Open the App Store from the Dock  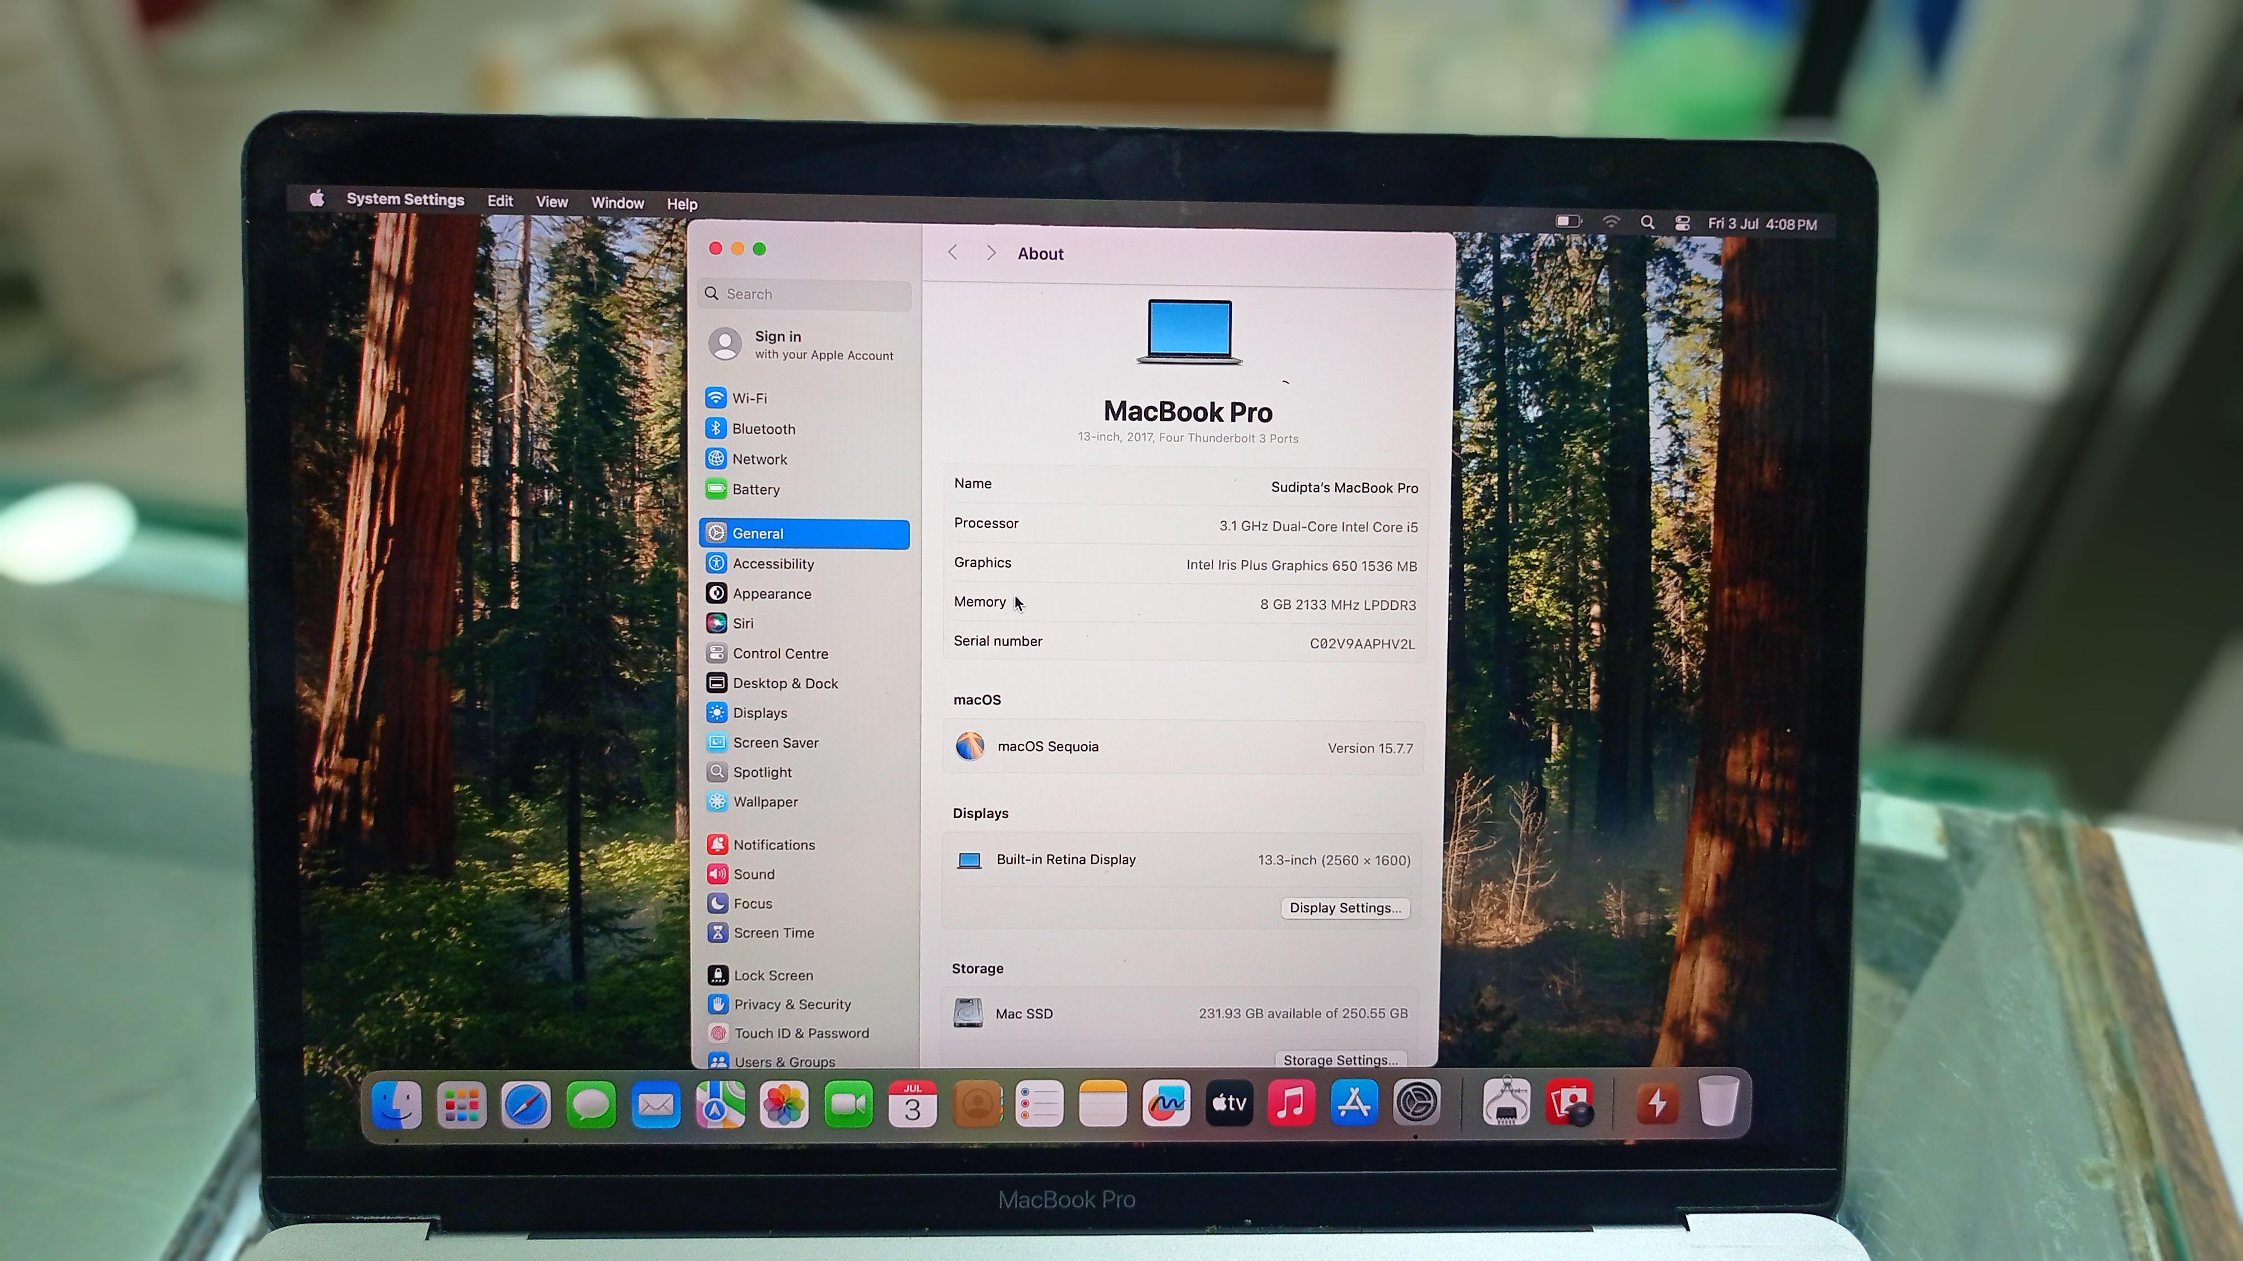point(1355,1102)
